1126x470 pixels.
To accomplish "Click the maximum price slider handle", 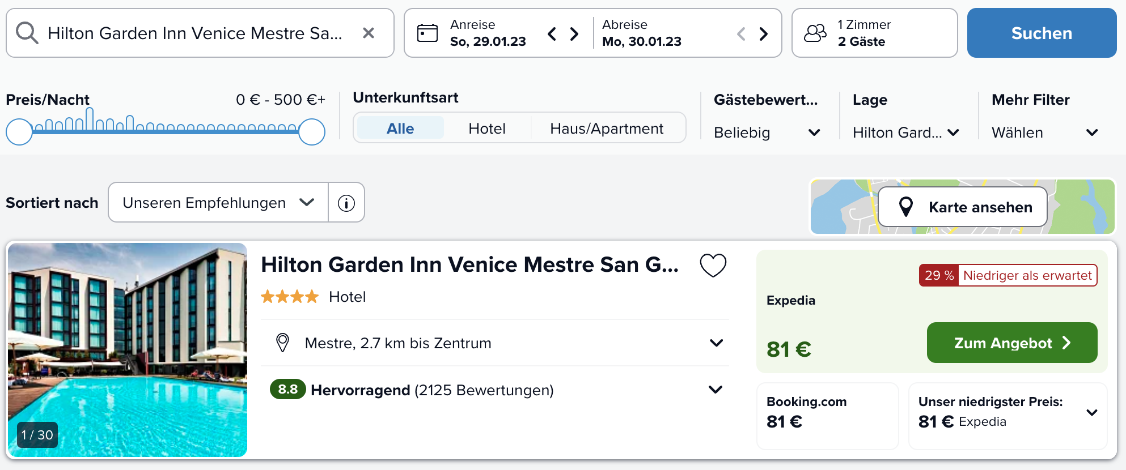I will tap(312, 132).
